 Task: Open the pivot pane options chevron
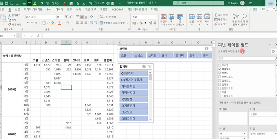pos(270,45)
